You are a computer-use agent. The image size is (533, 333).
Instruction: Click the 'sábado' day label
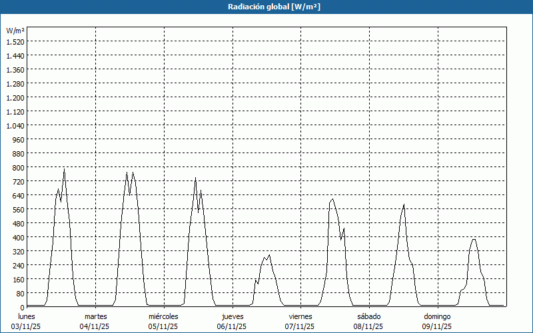[369, 316]
